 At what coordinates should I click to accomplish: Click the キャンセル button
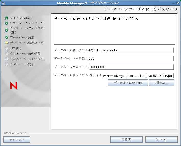tap(17, 139)
